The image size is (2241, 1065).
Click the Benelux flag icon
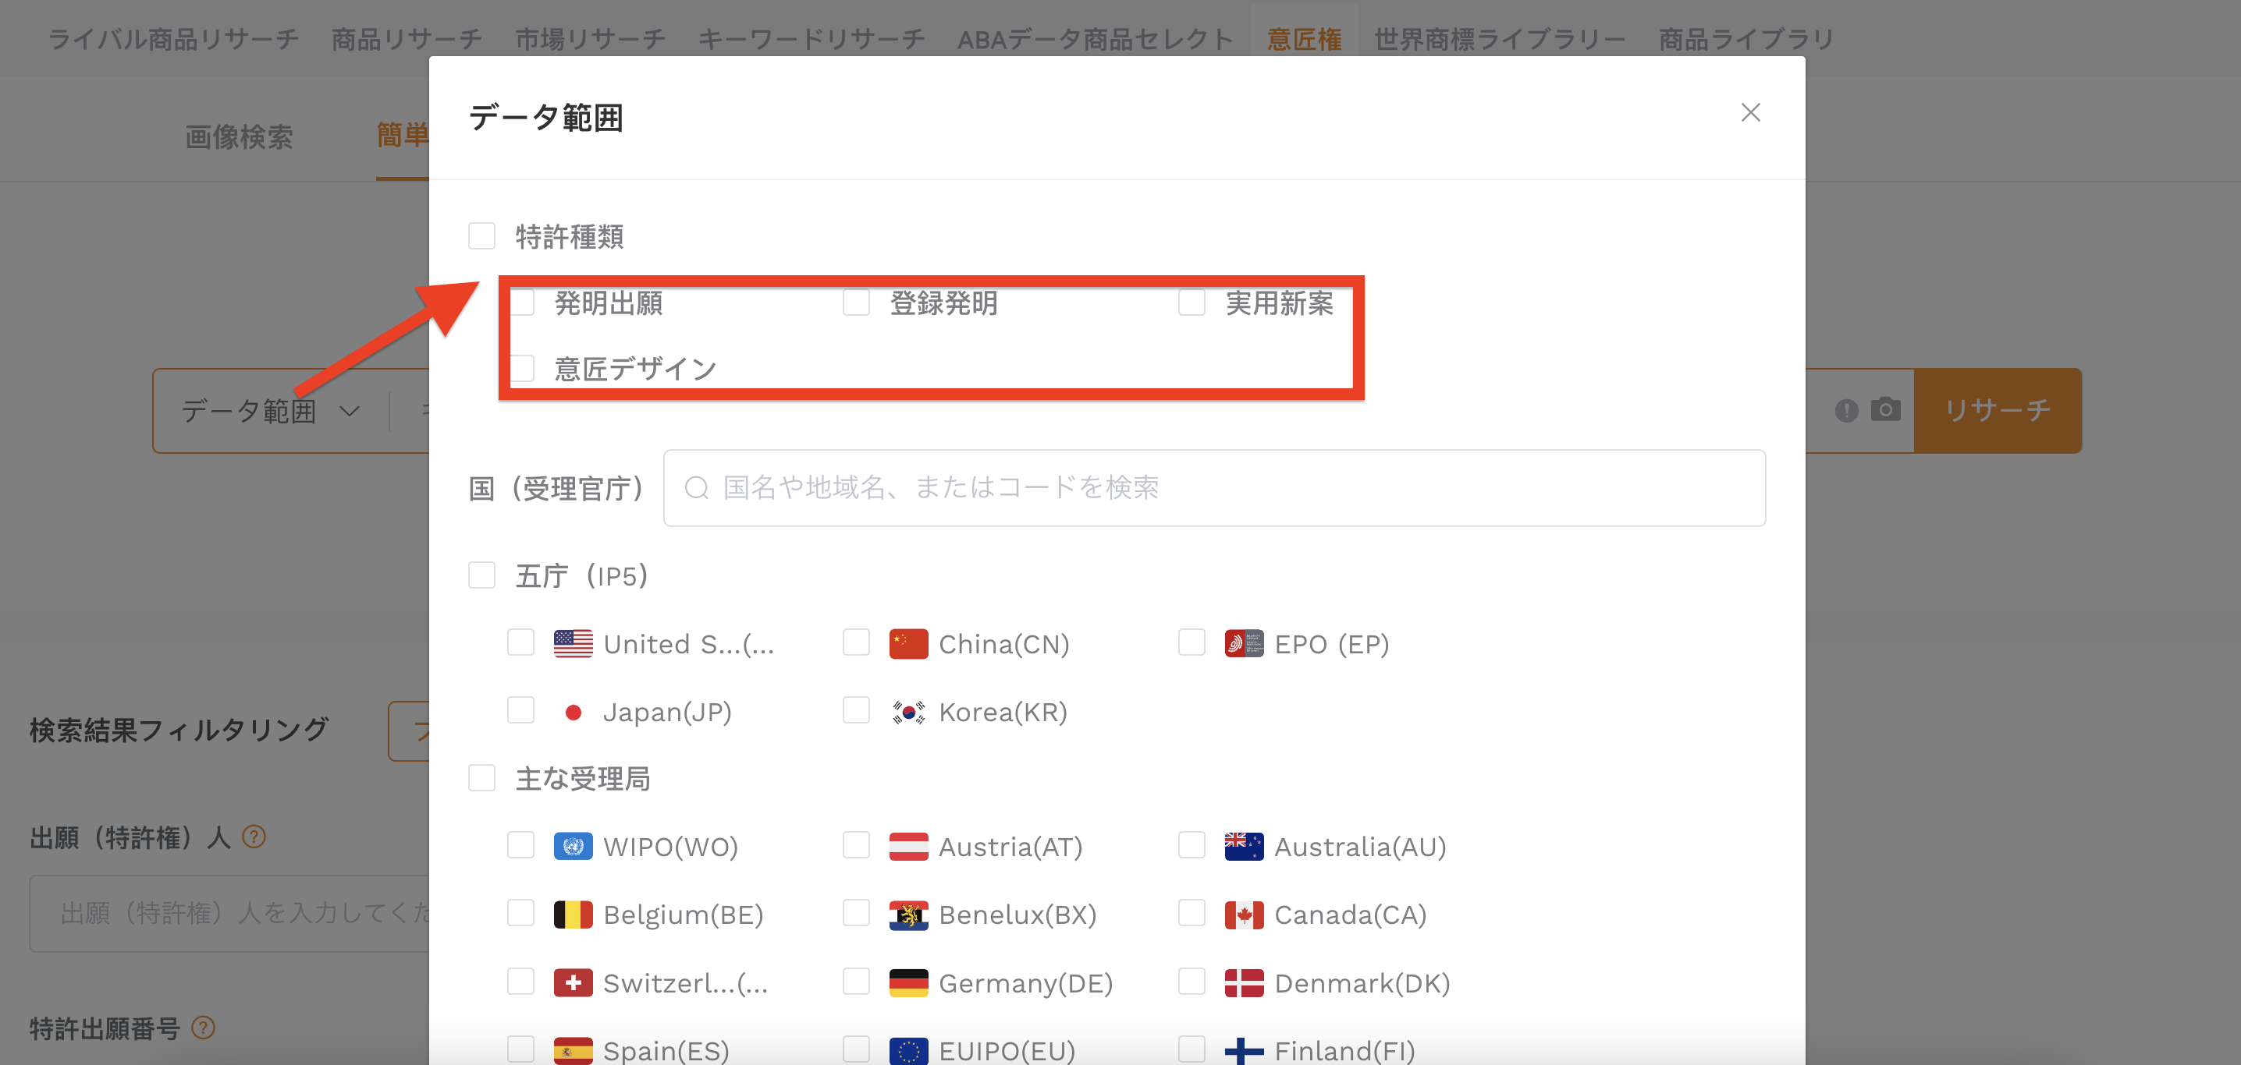click(x=908, y=915)
